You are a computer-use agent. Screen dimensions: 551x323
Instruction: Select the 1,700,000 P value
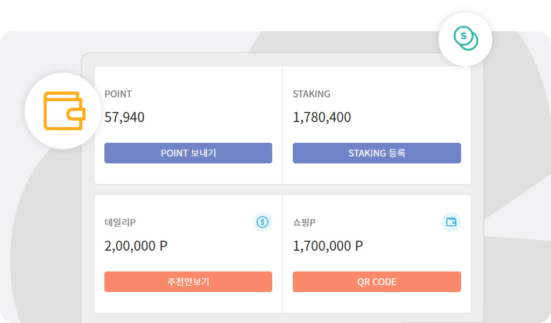coord(328,246)
